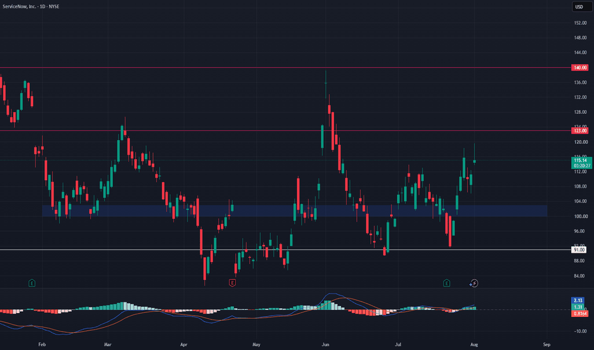This screenshot has width=594, height=350.
Task: Open the green earnings marker in late July
Action: pyautogui.click(x=446, y=283)
